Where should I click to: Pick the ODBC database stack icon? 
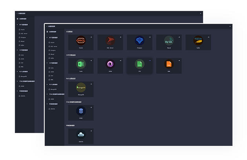point(81,111)
